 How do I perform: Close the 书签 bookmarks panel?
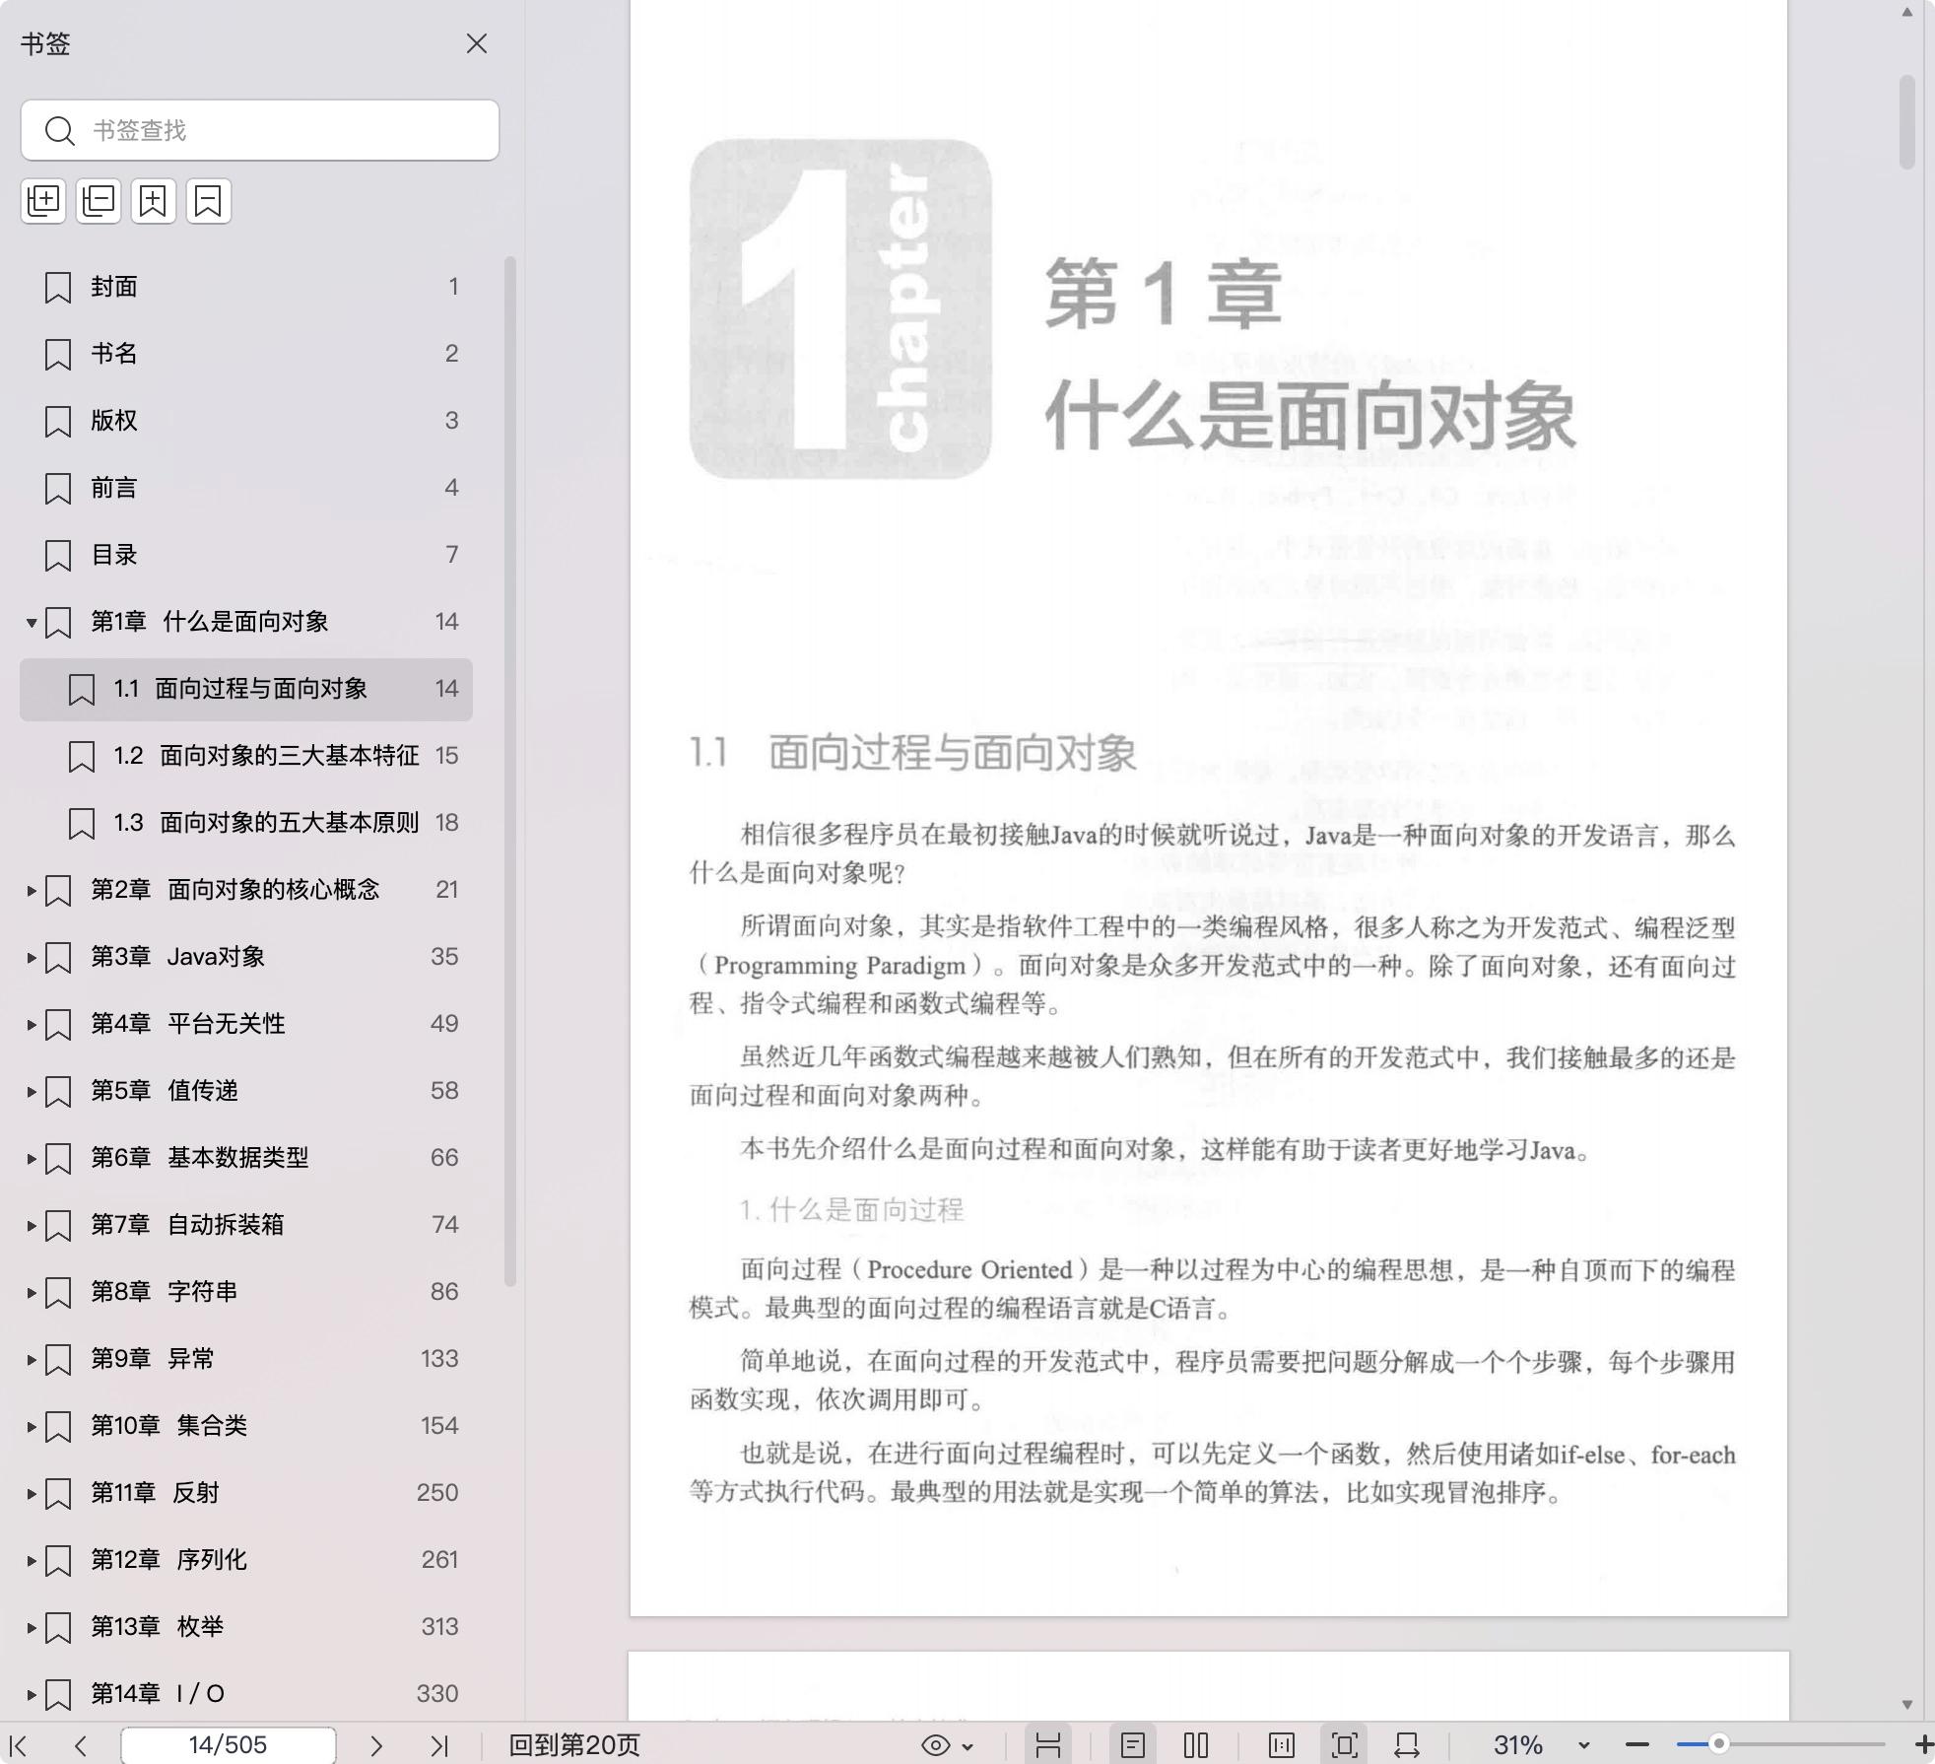[477, 43]
